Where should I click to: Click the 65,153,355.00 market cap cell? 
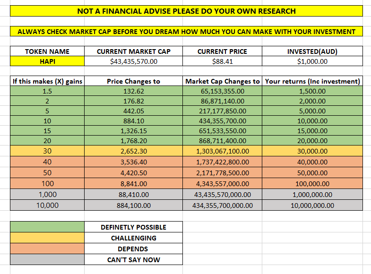click(x=222, y=91)
